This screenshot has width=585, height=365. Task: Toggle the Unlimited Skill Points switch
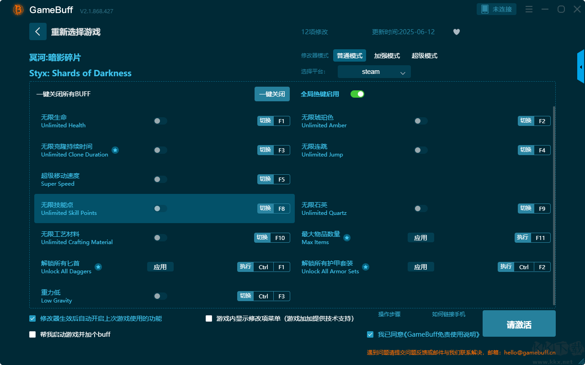(160, 209)
